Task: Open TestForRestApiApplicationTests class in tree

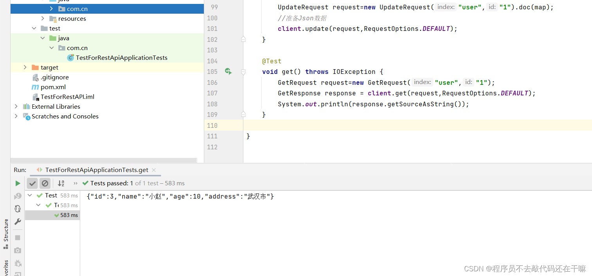Action: 121,57
